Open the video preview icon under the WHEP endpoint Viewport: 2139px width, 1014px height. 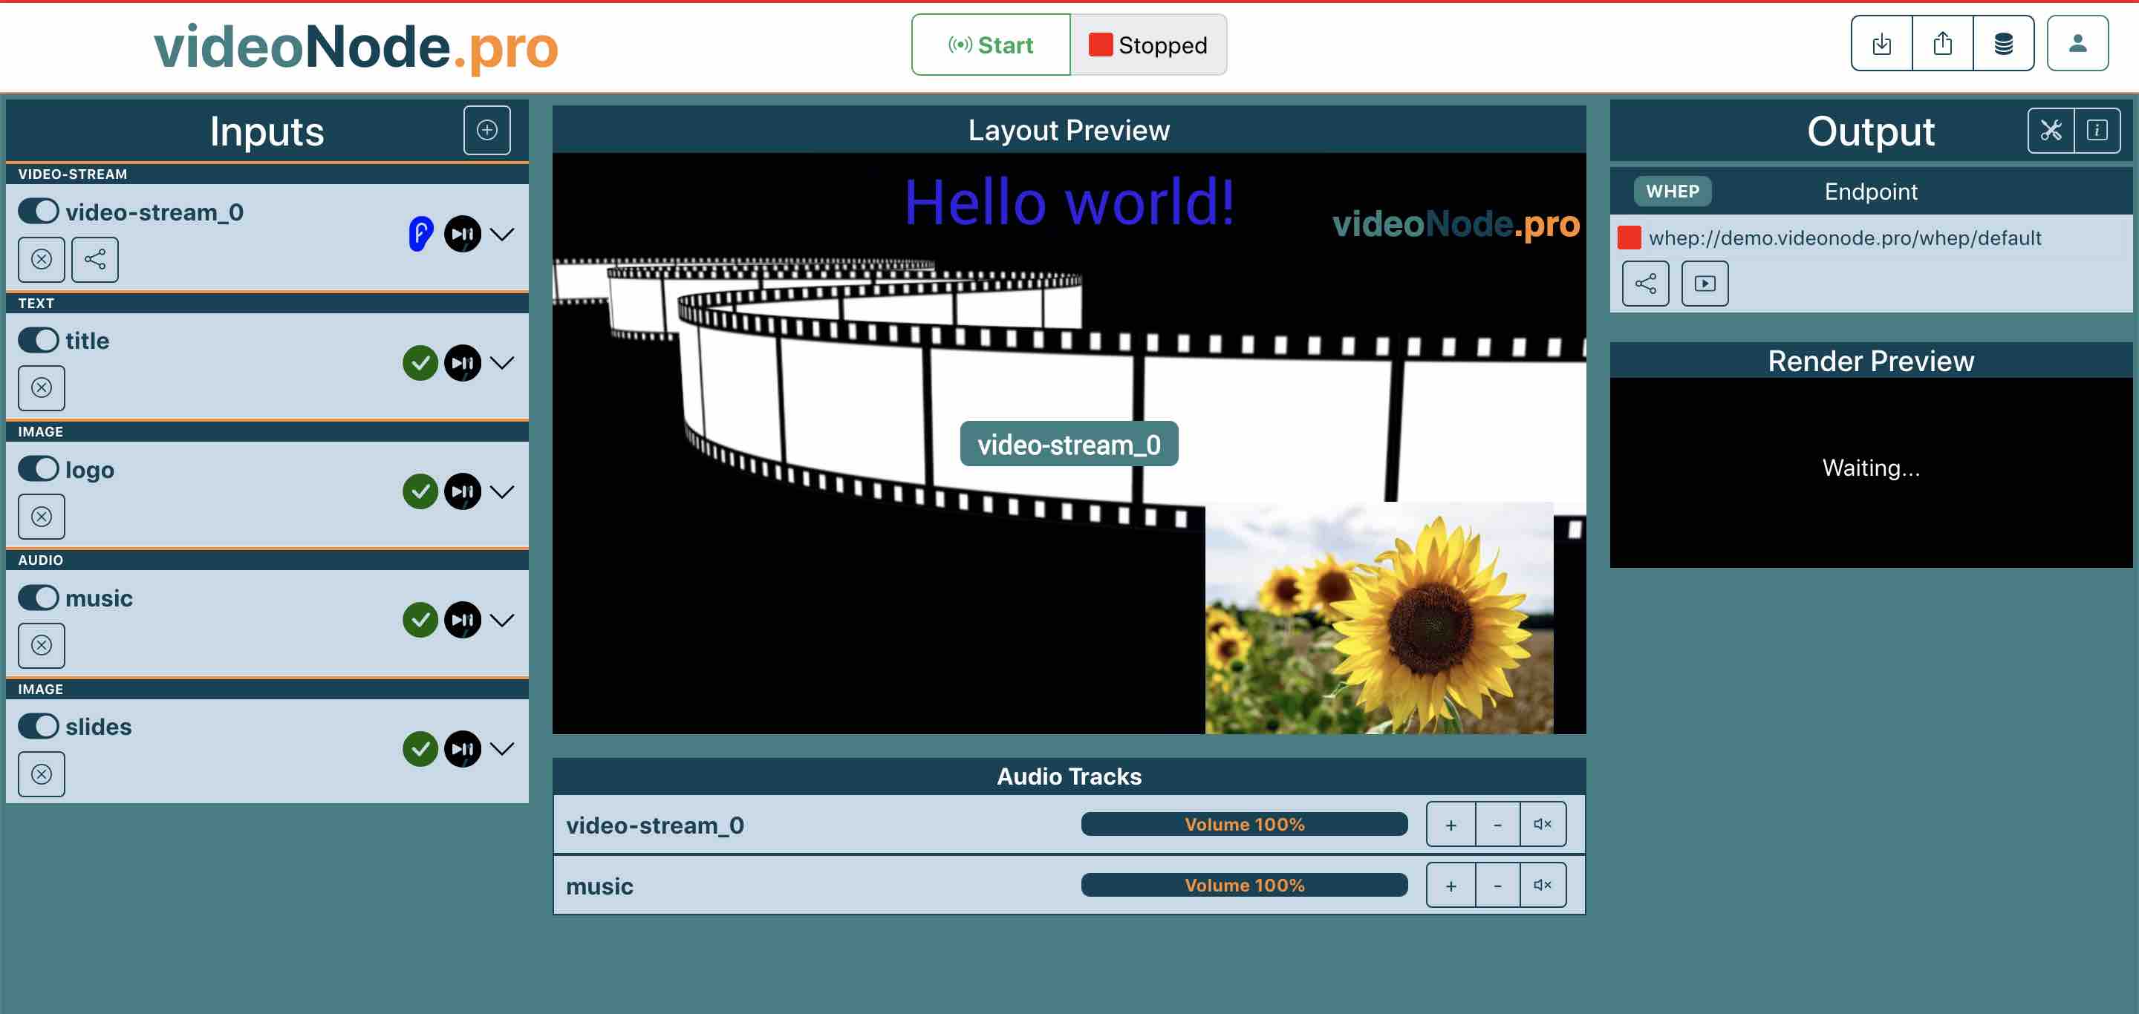click(x=1705, y=283)
